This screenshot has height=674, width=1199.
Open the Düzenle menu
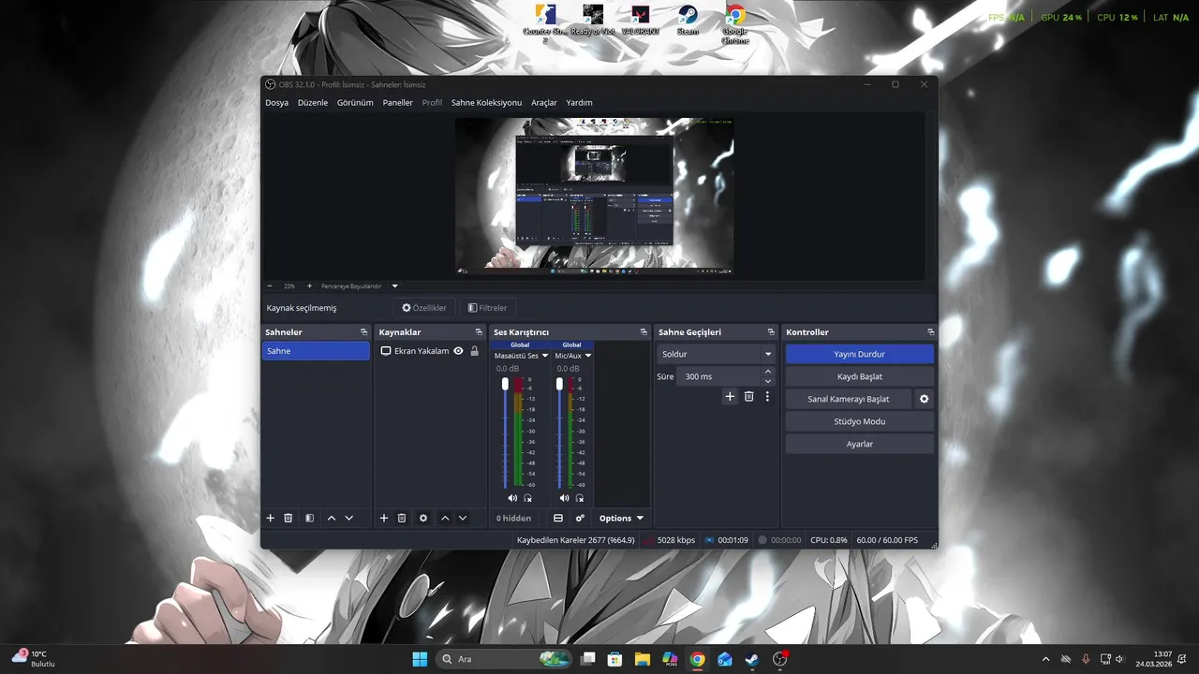pyautogui.click(x=313, y=103)
